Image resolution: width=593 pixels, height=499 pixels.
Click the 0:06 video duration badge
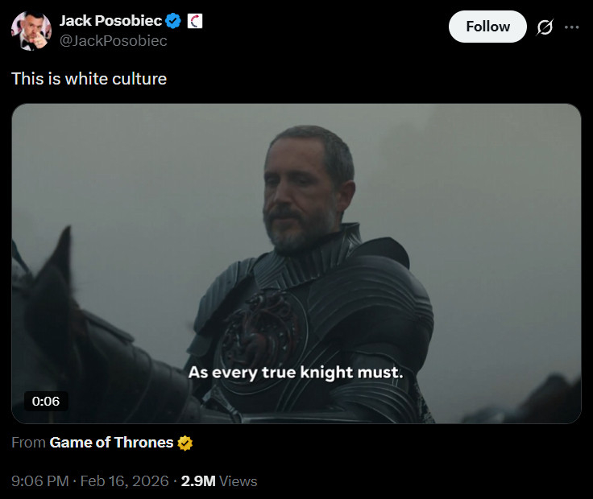46,400
